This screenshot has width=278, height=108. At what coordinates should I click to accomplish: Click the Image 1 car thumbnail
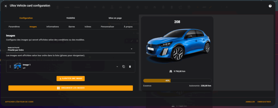coord(17,66)
